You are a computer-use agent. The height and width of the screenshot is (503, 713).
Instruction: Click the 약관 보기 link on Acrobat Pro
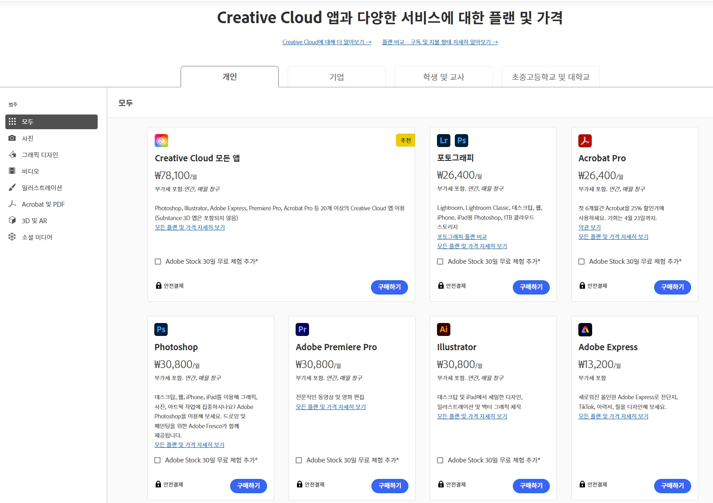(x=589, y=227)
